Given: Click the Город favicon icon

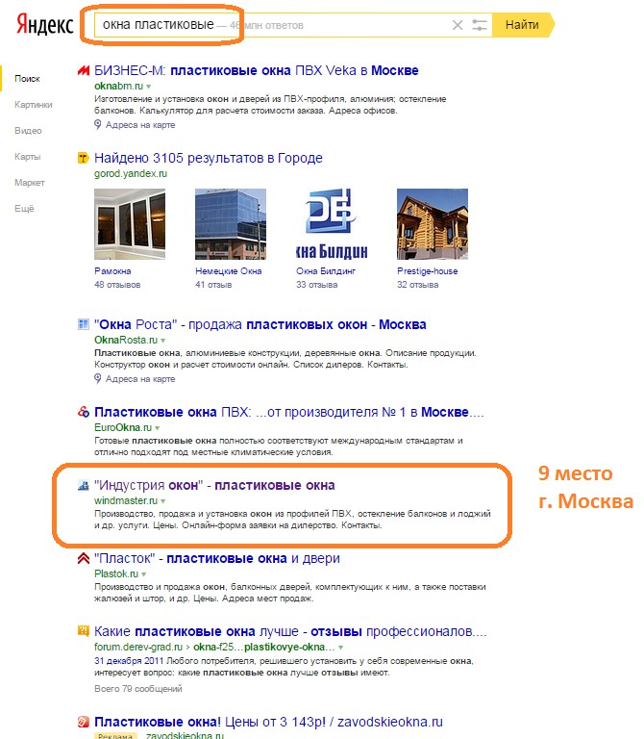Looking at the screenshot, I should click(x=84, y=159).
